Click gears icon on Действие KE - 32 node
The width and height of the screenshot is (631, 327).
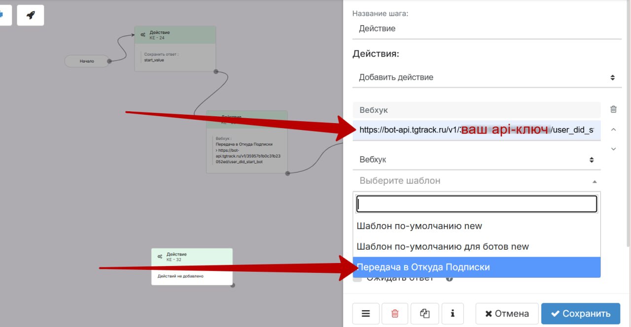[x=160, y=257]
